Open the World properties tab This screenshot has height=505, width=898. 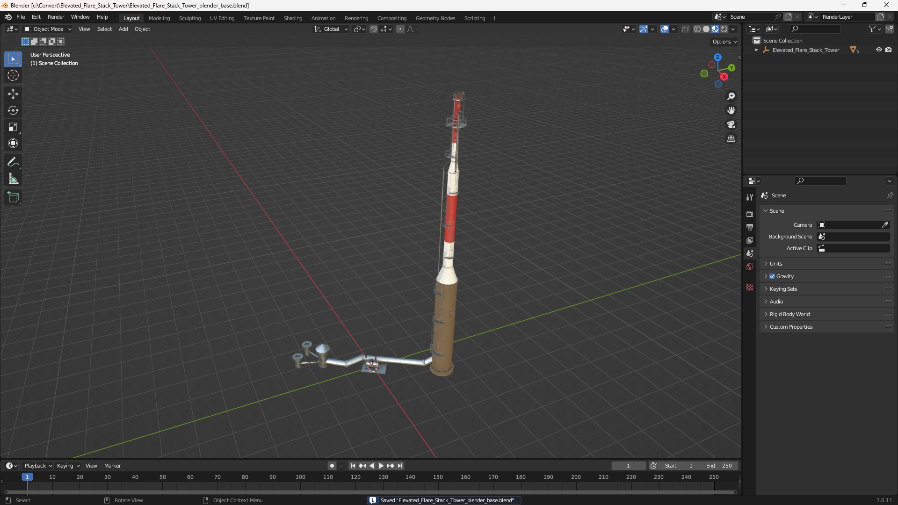pos(750,267)
